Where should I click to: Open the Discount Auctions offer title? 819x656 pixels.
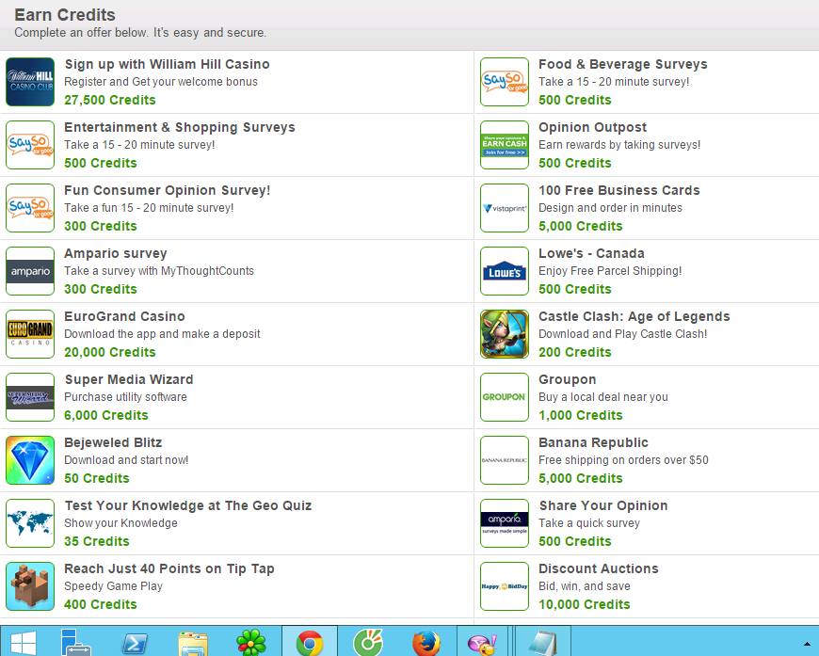tap(599, 568)
